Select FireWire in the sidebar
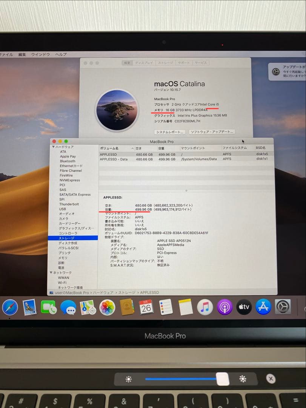This screenshot has width=306, height=408. 66,175
